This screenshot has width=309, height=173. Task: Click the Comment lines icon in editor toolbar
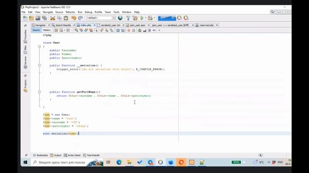[x=140, y=30]
